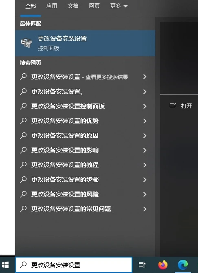Click the open icon next to 打开
198x273 pixels.
(173, 105)
